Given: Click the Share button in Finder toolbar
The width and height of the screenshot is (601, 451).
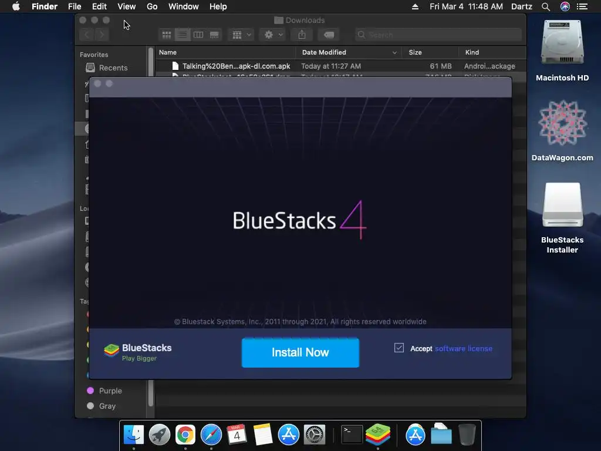Looking at the screenshot, I should (x=302, y=35).
